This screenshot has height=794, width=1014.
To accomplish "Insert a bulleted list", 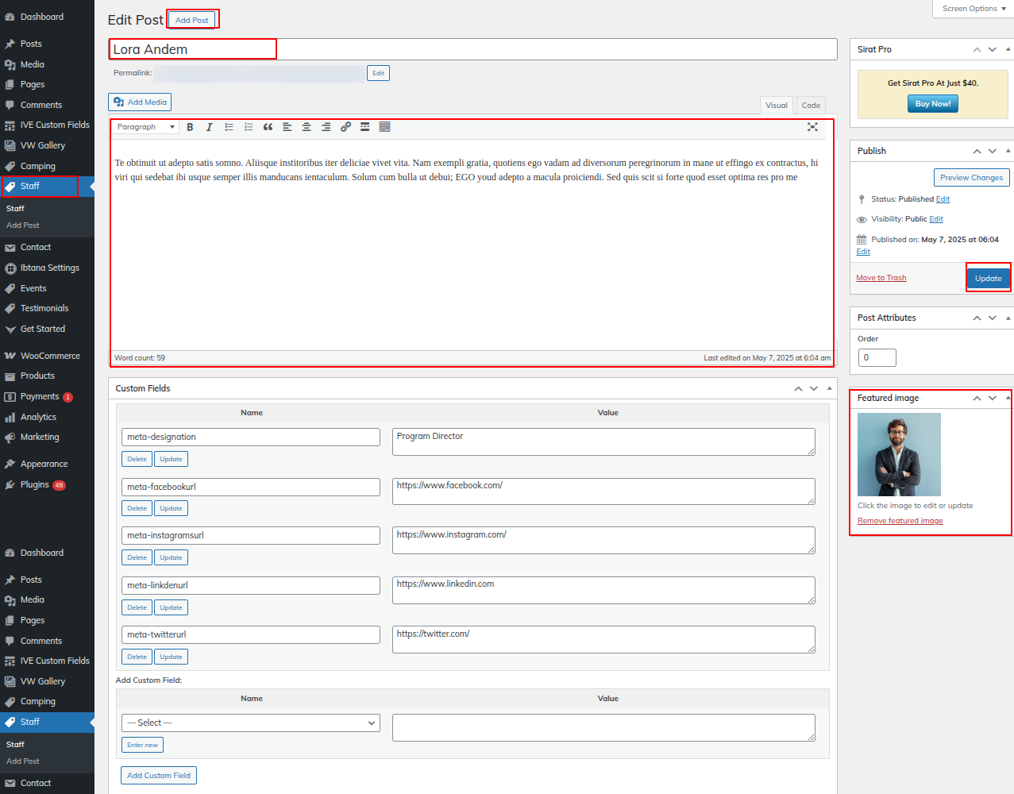I will tap(229, 127).
